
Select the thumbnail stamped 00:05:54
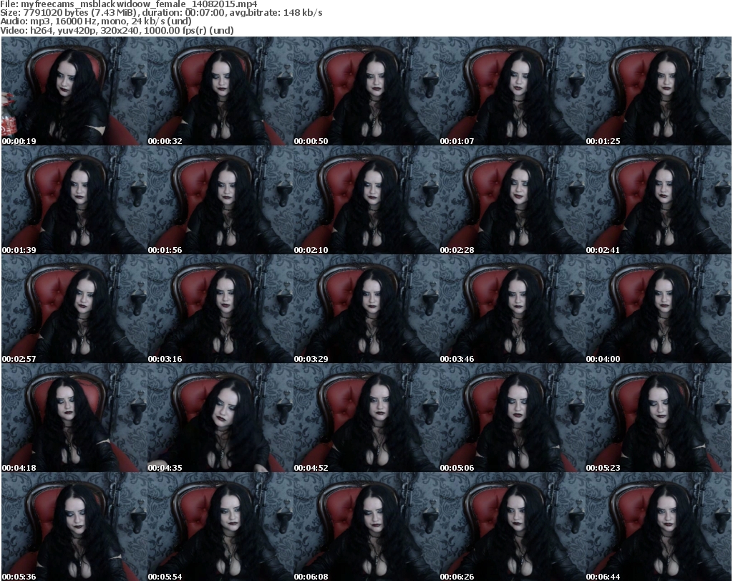click(220, 527)
